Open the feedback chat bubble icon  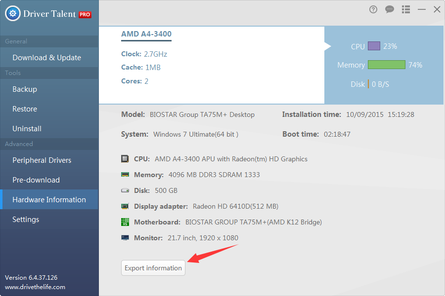point(390,9)
